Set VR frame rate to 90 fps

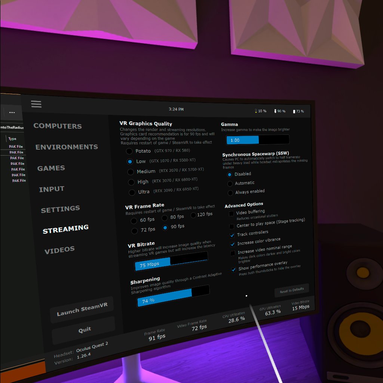(x=165, y=228)
